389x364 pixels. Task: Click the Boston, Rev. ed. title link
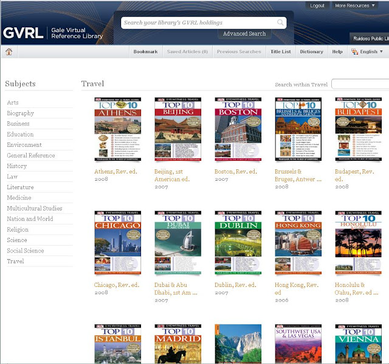236,171
